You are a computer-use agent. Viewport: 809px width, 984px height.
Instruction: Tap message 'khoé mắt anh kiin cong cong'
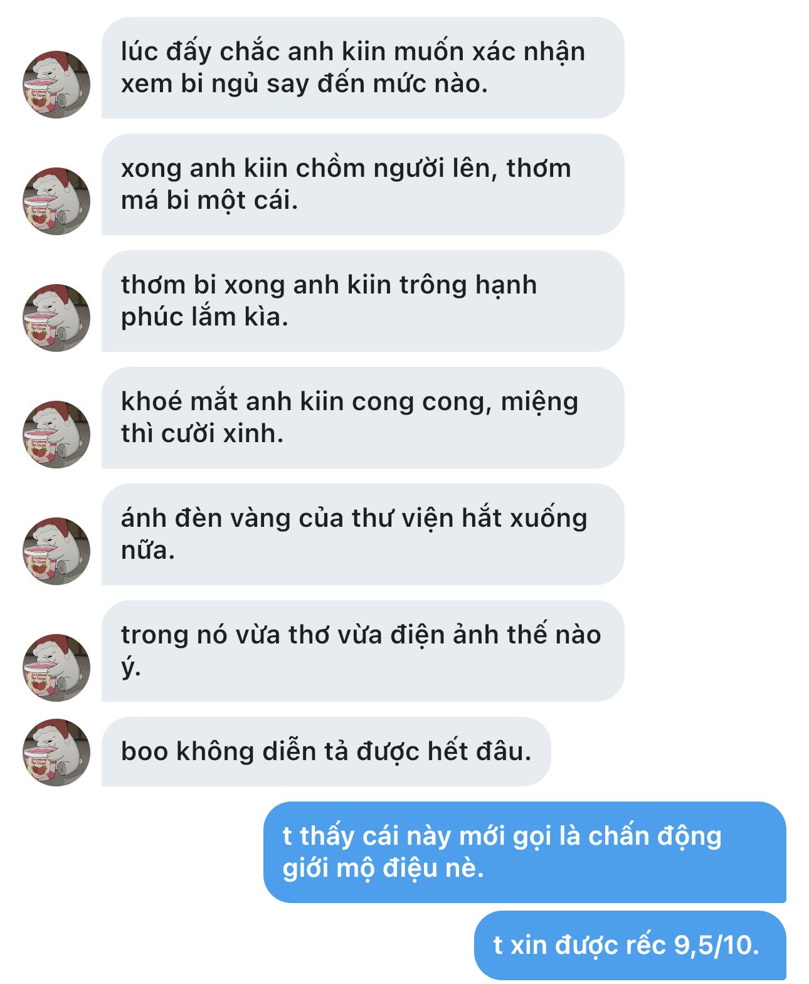click(363, 418)
